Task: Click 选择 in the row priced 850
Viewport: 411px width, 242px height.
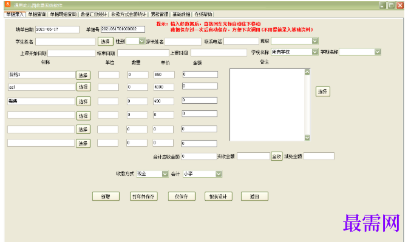Action: point(83,75)
